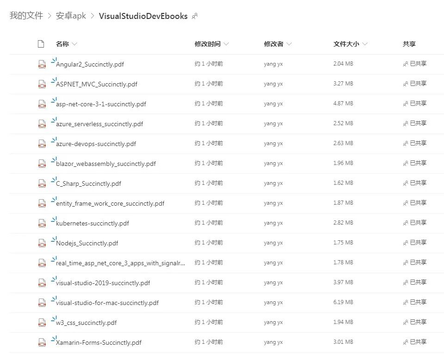The height and width of the screenshot is (354, 444).
Task: Expand 修改者 column sort dropdown
Action: coord(289,44)
